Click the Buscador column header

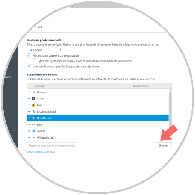pos(81,86)
